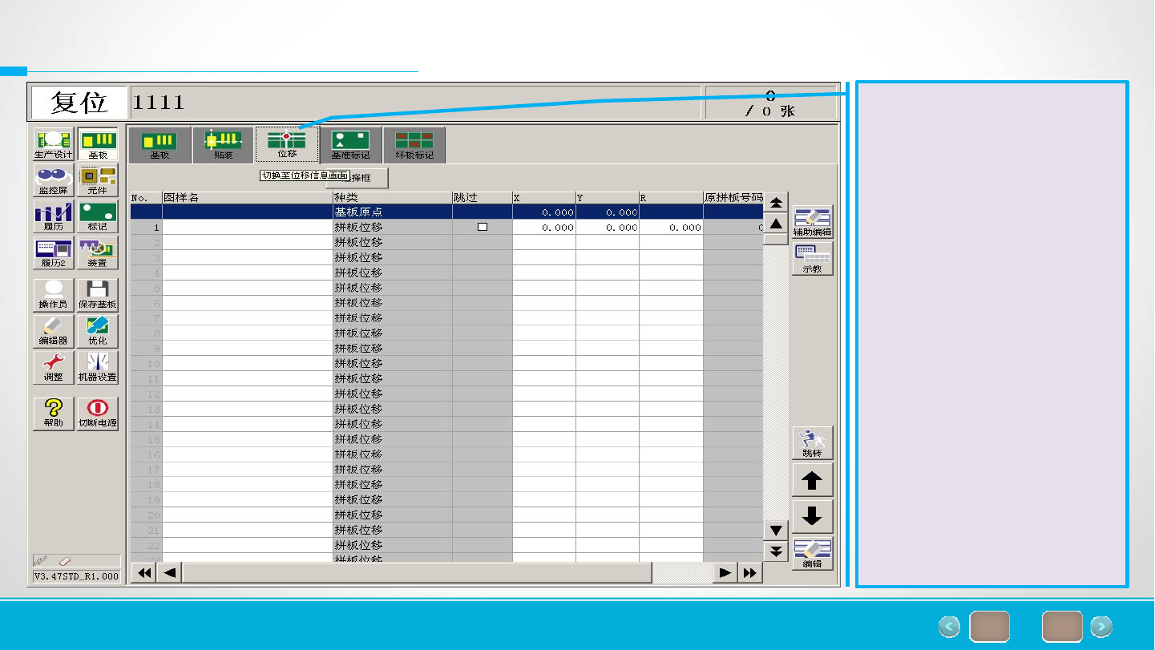Go to the next slide arrow
The height and width of the screenshot is (650, 1155).
tap(1101, 627)
